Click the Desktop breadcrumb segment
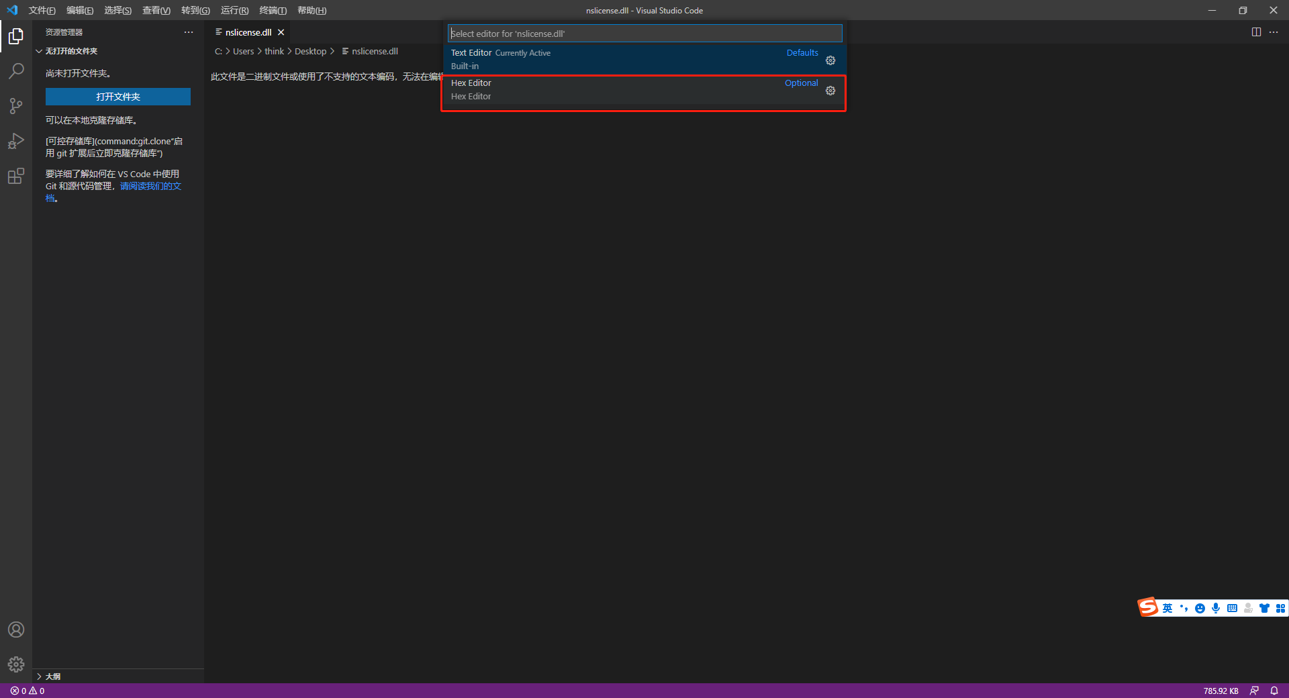 [x=310, y=52]
